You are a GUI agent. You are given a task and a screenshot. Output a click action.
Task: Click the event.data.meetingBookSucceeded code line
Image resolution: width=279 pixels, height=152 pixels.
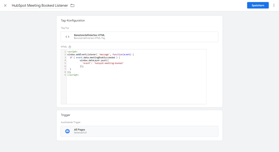click(95, 57)
